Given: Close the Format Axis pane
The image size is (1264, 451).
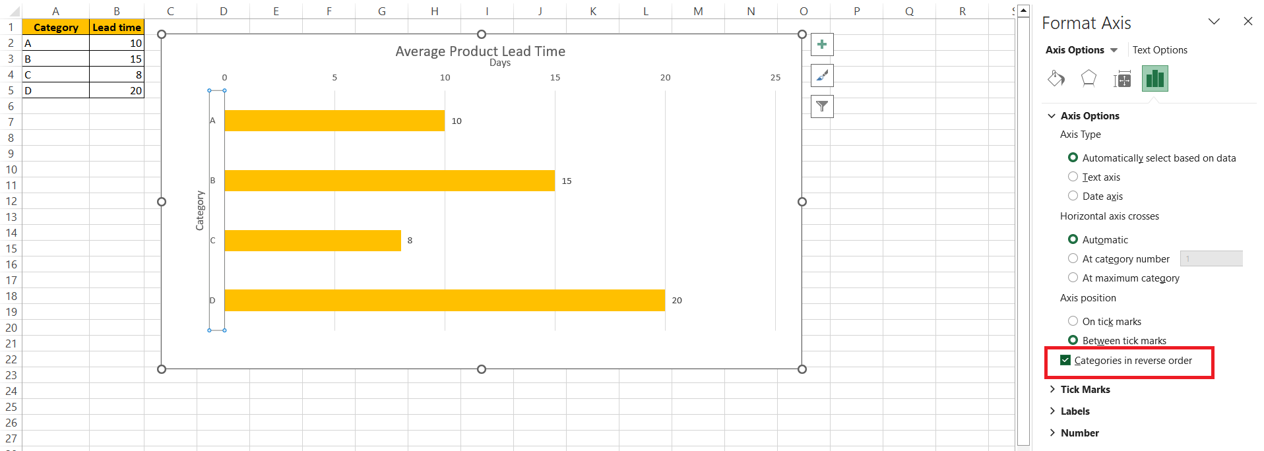Looking at the screenshot, I should (1248, 21).
